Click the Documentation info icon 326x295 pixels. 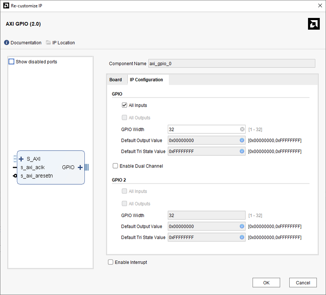click(x=7, y=43)
